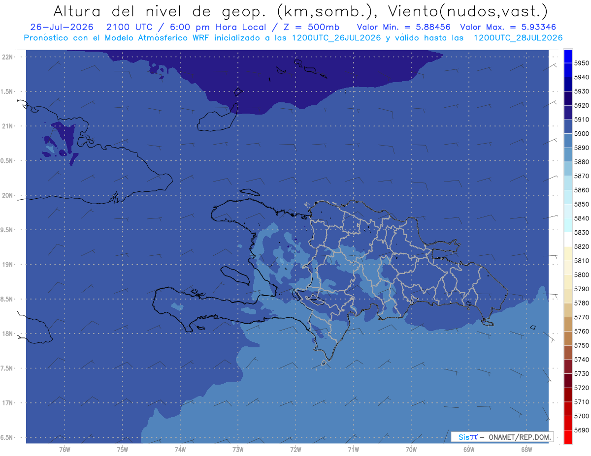This screenshot has height=456, width=591.
Task: Click the '5780' colorbar value
Action: click(x=581, y=303)
